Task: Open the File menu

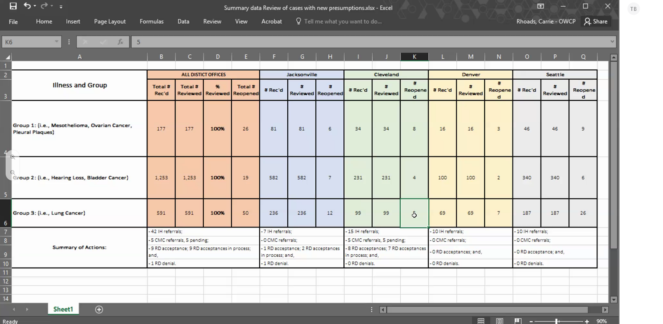Action: pos(13,22)
